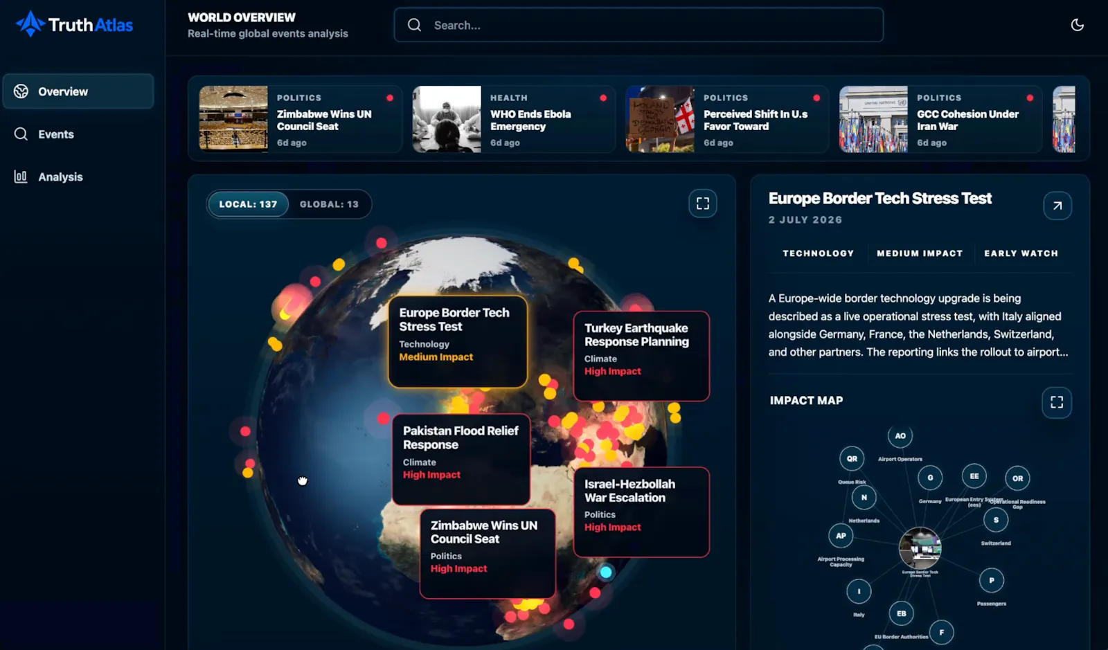Select the P Passengers node

pos(992,581)
